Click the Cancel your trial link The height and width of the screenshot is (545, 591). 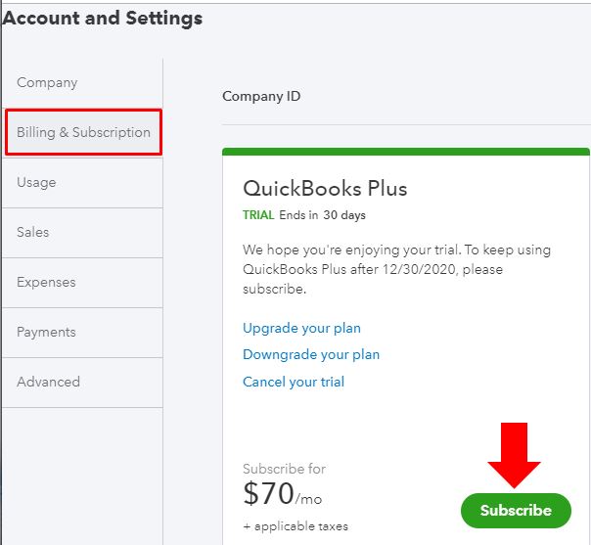point(294,382)
